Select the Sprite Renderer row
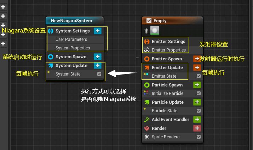This screenshot has width=253, height=150. pos(172,137)
